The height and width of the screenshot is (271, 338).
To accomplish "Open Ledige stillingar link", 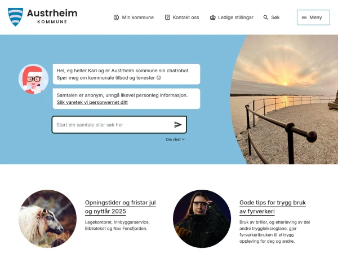I will pyautogui.click(x=232, y=18).
